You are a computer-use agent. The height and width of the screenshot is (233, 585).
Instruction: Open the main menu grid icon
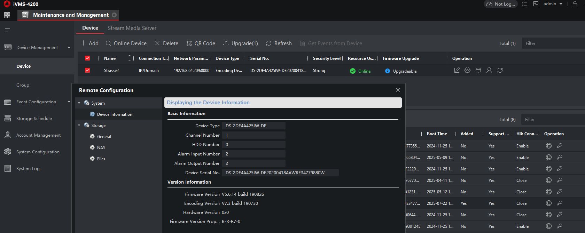pos(7,15)
